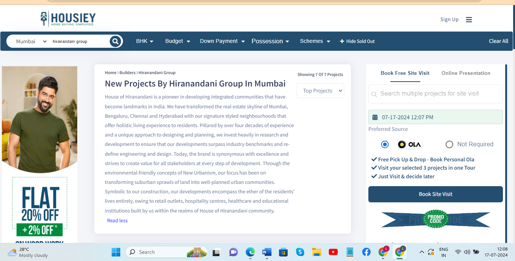Click the Flat 20% off ad banner

point(40,155)
